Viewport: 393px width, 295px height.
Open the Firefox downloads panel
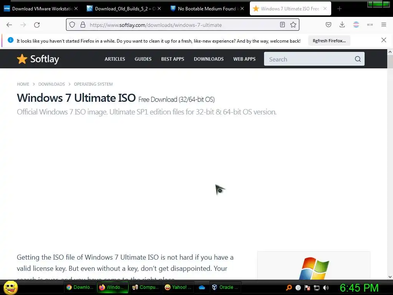pos(342,25)
